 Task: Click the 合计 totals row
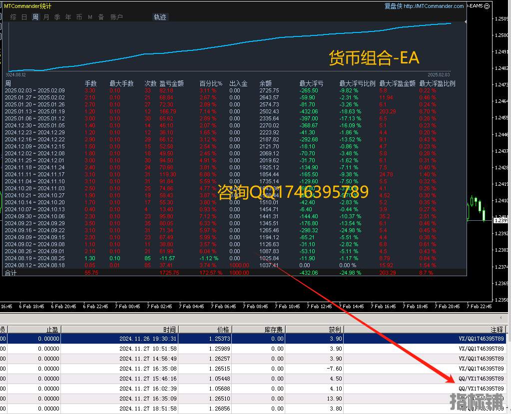[x=11, y=273]
